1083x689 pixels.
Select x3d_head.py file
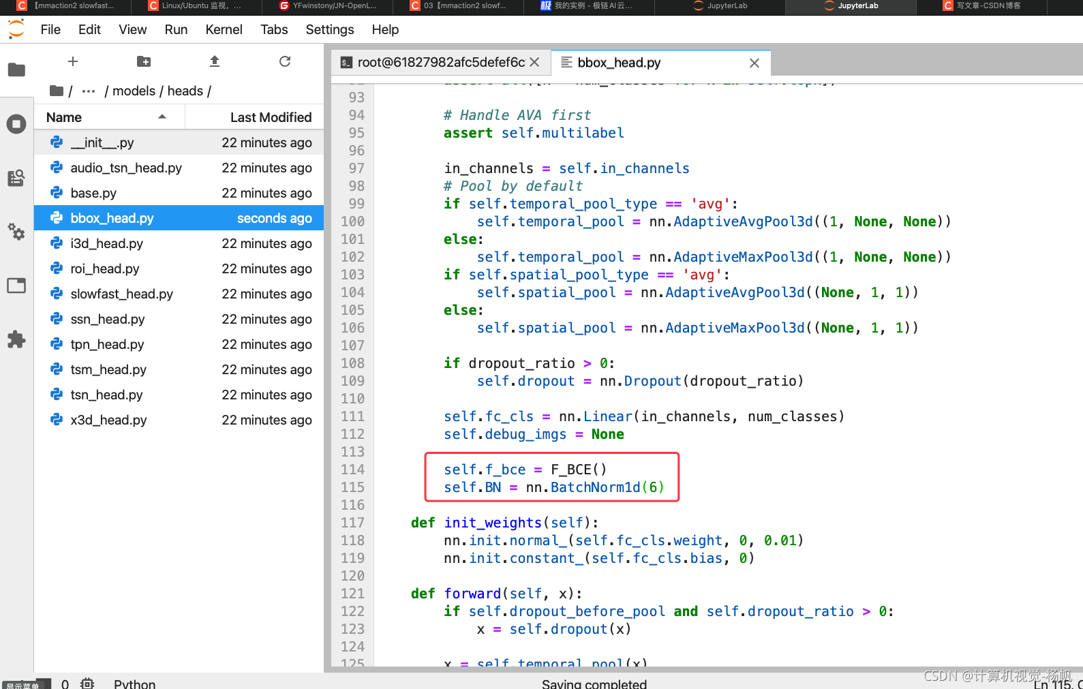pyautogui.click(x=179, y=420)
